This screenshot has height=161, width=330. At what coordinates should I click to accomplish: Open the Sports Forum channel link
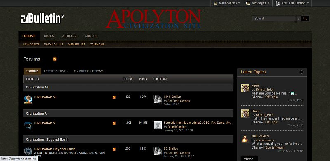275,147
